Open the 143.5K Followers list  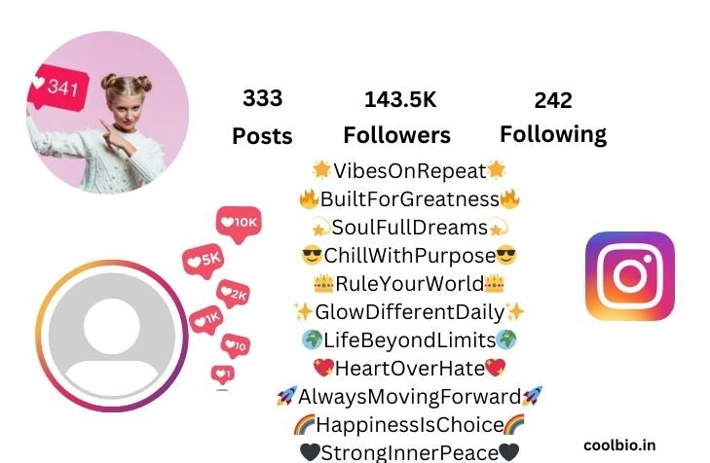coord(397,117)
